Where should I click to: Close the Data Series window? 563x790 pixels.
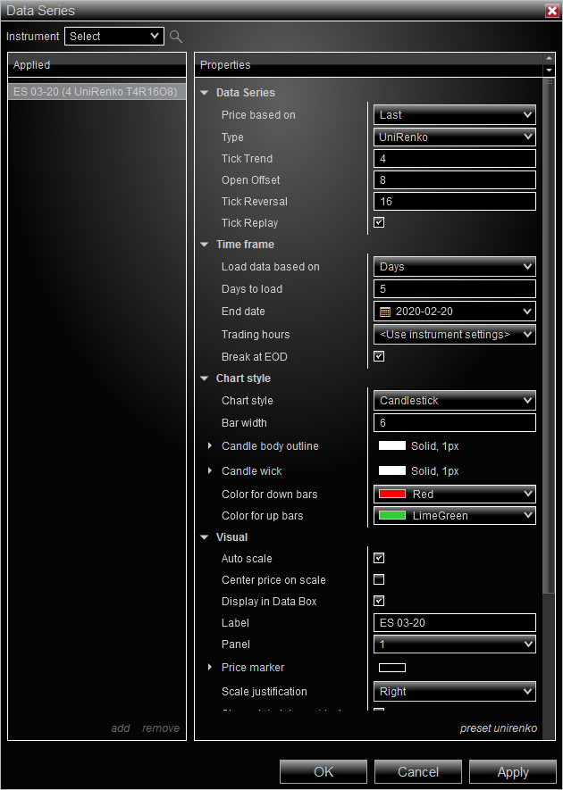(x=552, y=11)
